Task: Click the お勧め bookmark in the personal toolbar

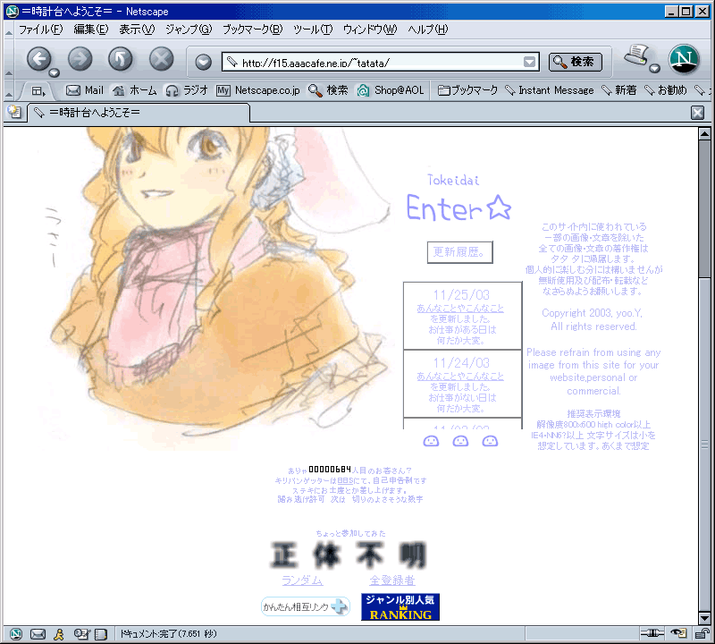Action: click(x=666, y=90)
